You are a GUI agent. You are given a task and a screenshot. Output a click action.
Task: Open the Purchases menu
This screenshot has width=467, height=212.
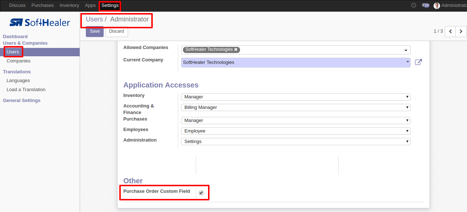click(43, 5)
